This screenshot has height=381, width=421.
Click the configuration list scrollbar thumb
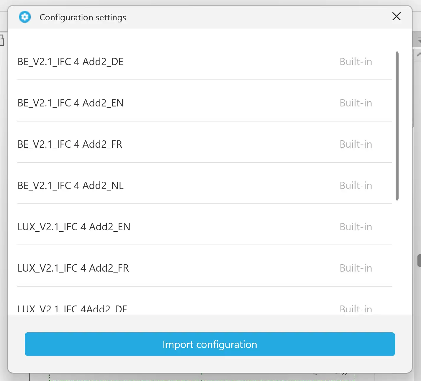(x=397, y=126)
